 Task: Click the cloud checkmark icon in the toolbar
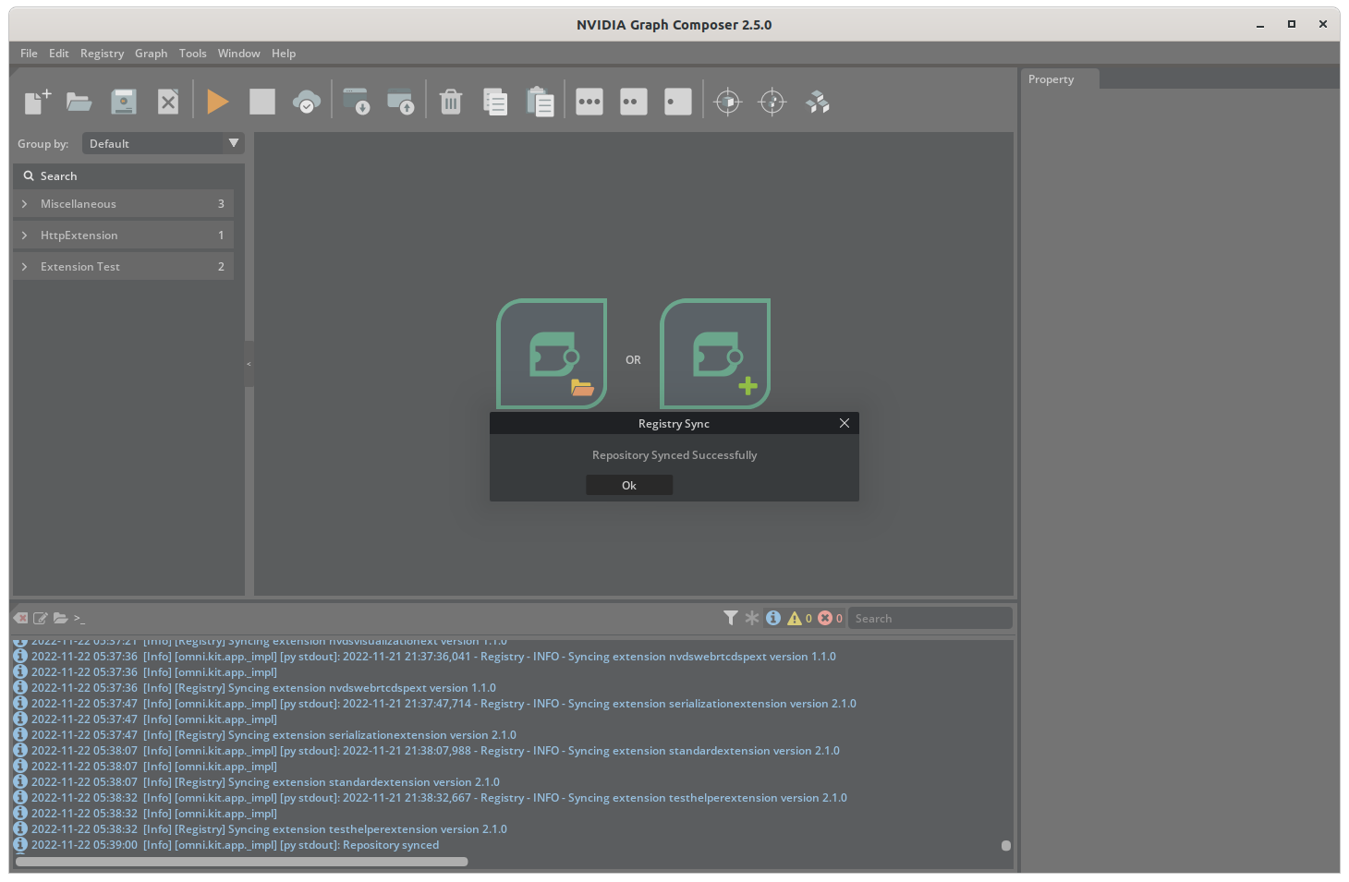tap(307, 102)
